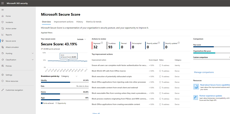Switch to the Metrics & trends tab
Image resolution: width=230 pixels, height=114 pixels.
(94, 22)
